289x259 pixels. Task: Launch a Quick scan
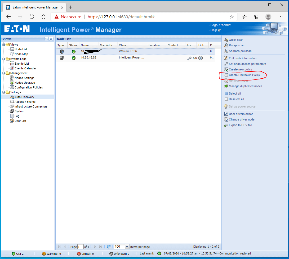click(x=235, y=39)
